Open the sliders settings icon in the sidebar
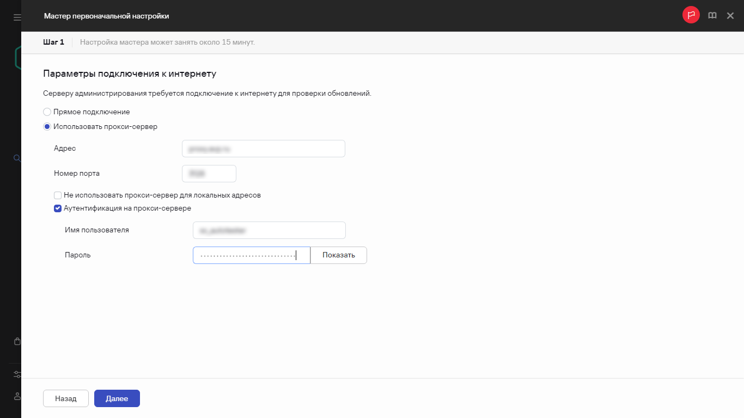744x418 pixels. [x=17, y=374]
